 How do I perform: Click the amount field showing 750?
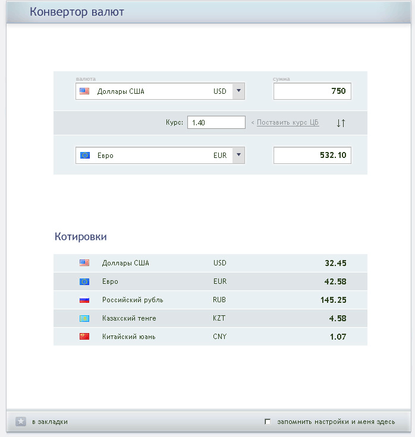pyautogui.click(x=312, y=91)
